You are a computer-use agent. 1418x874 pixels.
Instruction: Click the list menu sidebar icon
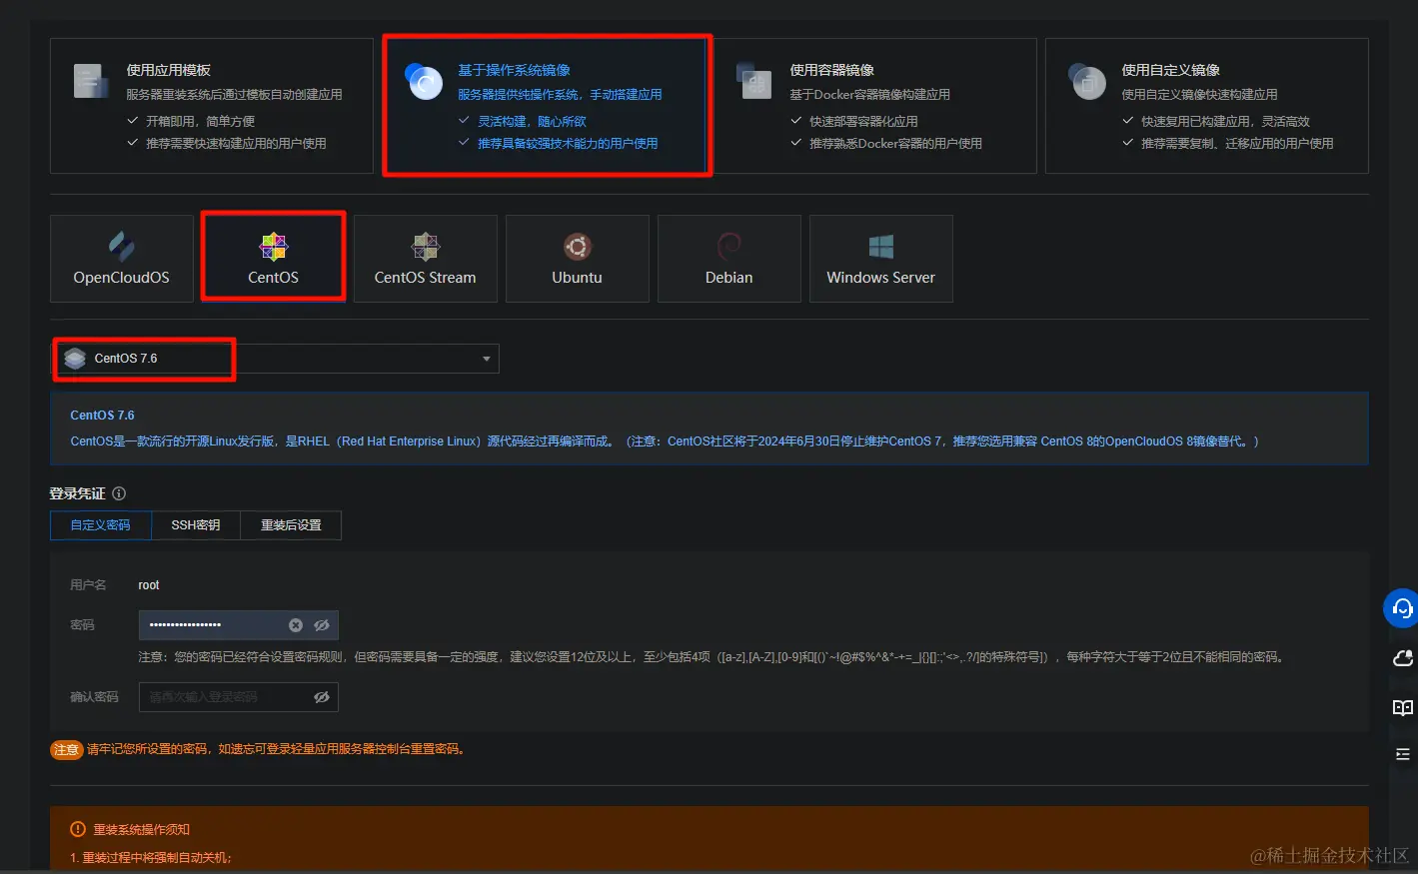coord(1403,754)
